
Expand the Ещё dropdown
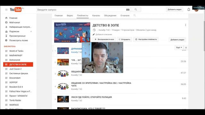coord(179,48)
